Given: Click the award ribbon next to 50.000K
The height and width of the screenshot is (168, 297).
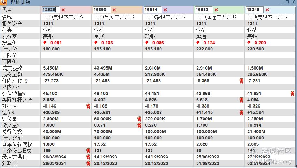Looking at the screenshot, I should click(139, 119).
